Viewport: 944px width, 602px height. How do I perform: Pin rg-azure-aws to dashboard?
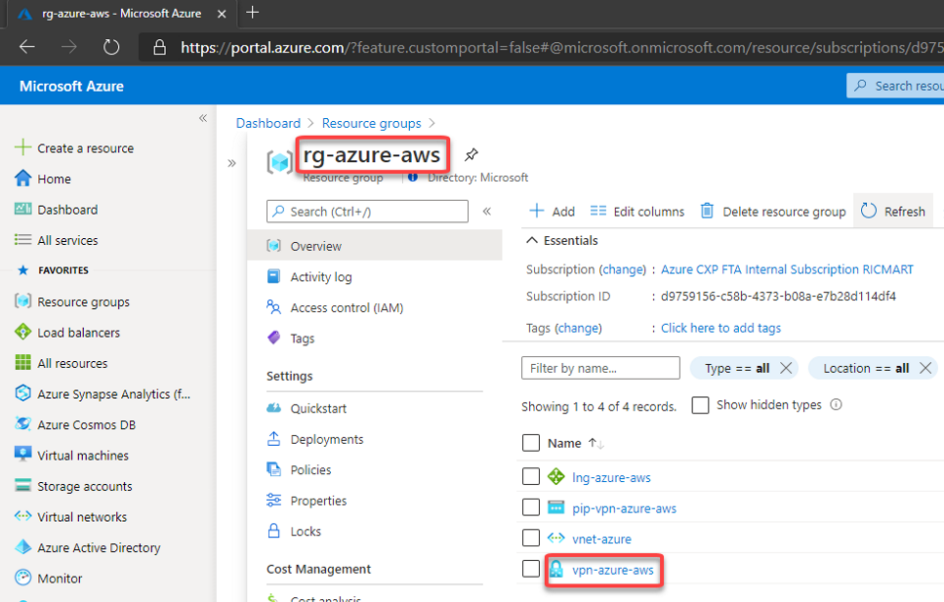tap(472, 155)
